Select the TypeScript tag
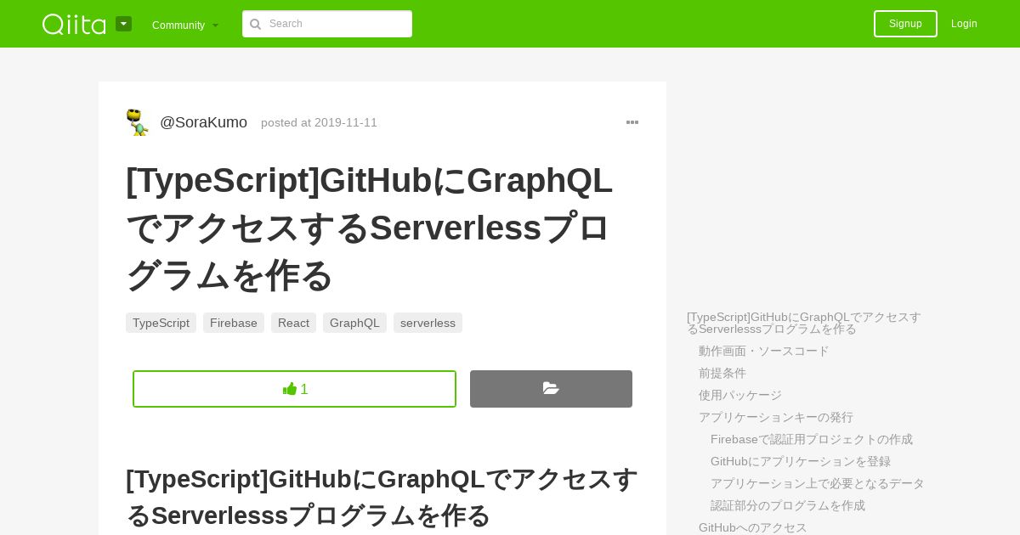Image resolution: width=1020 pixels, height=535 pixels. [x=161, y=323]
